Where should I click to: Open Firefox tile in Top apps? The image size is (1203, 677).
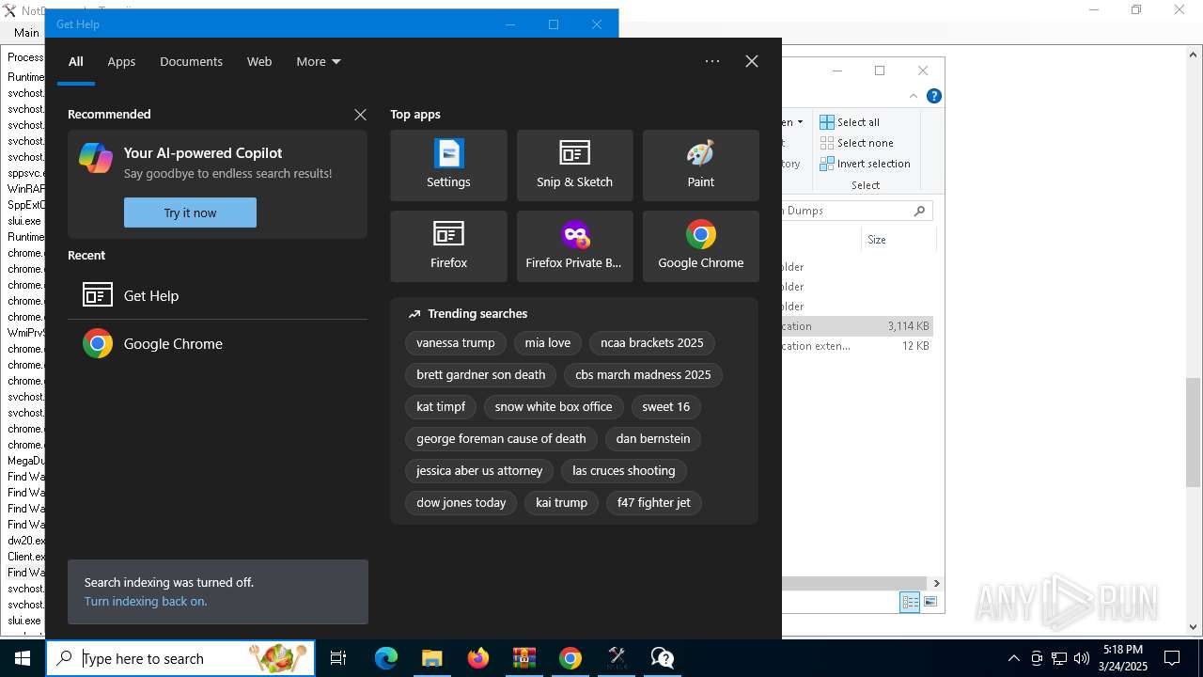pos(448,246)
